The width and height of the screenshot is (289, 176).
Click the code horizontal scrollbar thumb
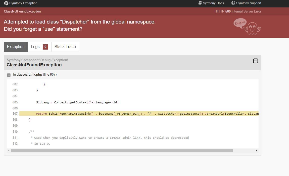pyautogui.click(x=122, y=151)
